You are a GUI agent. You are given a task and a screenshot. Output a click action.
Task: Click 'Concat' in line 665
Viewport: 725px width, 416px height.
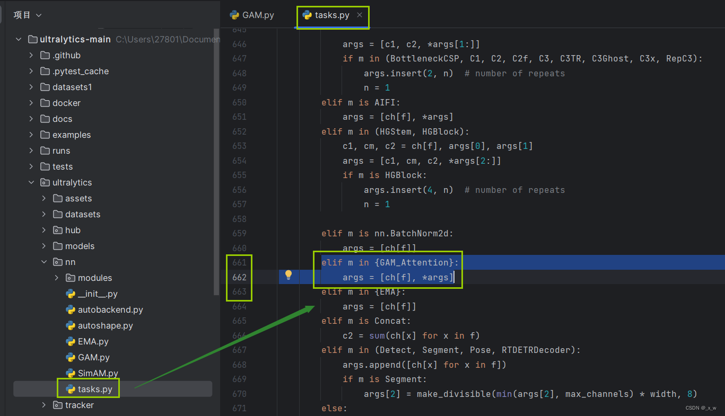[390, 321]
